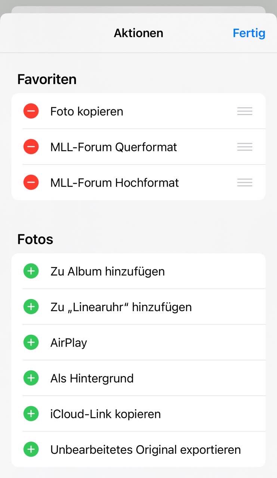Tap Fertig to finish editing actions
This screenshot has height=478, width=277.
(249, 33)
